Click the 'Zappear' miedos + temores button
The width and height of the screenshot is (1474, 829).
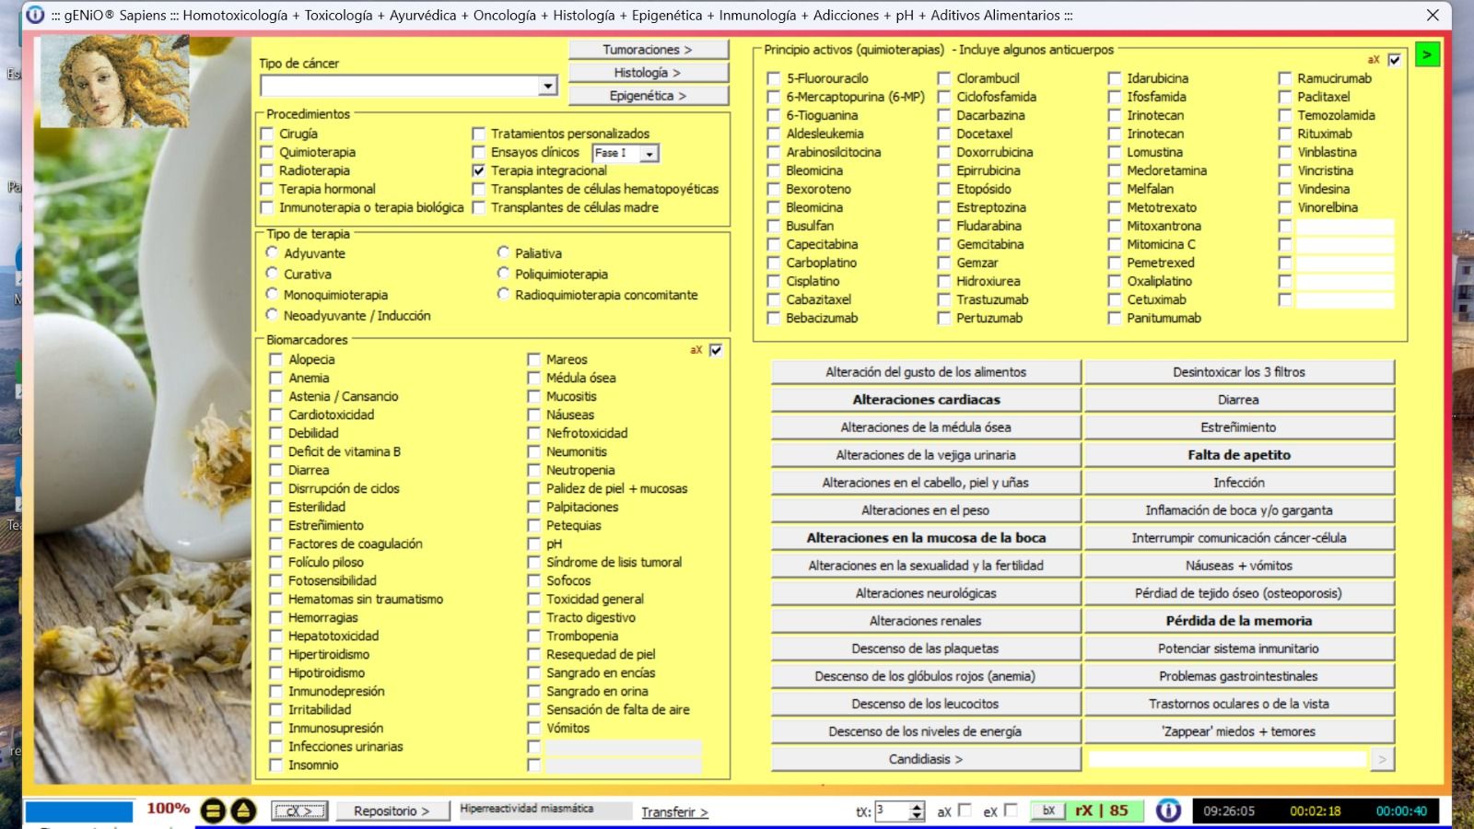[1239, 731]
